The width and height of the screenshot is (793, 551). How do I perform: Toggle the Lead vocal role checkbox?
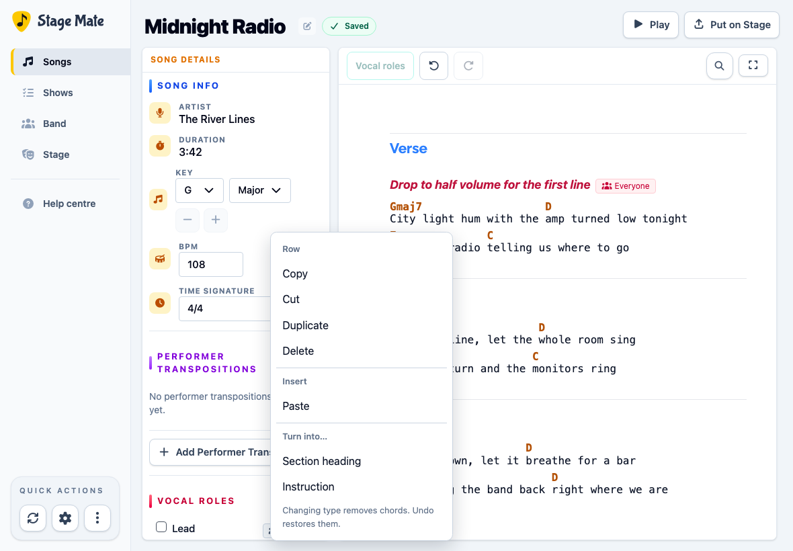tap(161, 527)
